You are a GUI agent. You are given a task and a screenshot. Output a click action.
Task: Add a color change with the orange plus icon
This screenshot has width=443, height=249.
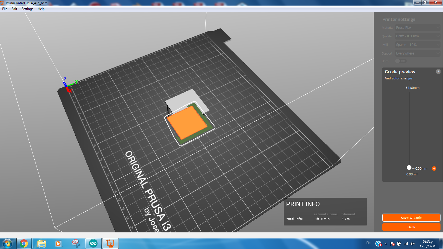click(434, 168)
